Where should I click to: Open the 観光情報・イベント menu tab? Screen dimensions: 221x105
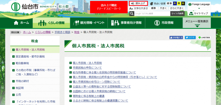(89, 23)
